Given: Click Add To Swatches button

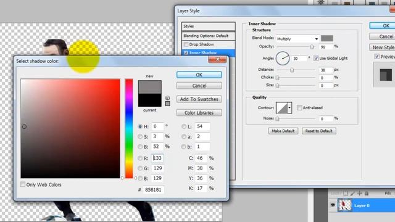Looking at the screenshot, I should pos(199,99).
